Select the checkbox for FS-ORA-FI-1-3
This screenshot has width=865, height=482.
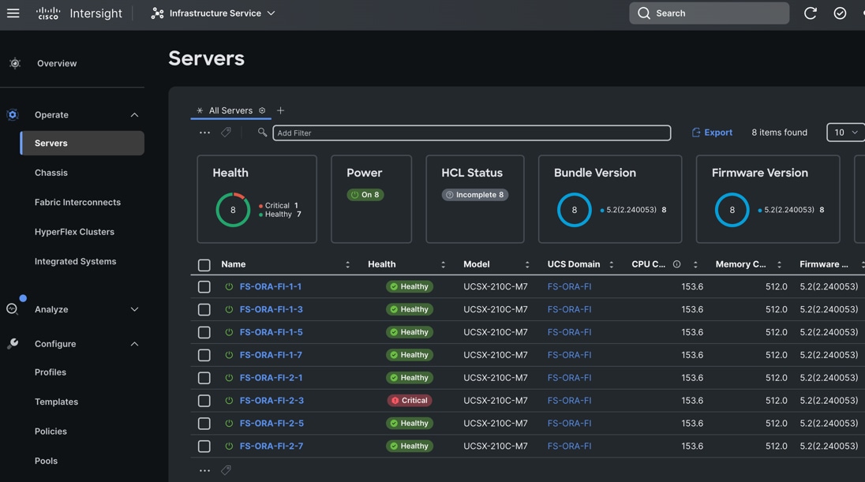tap(204, 310)
